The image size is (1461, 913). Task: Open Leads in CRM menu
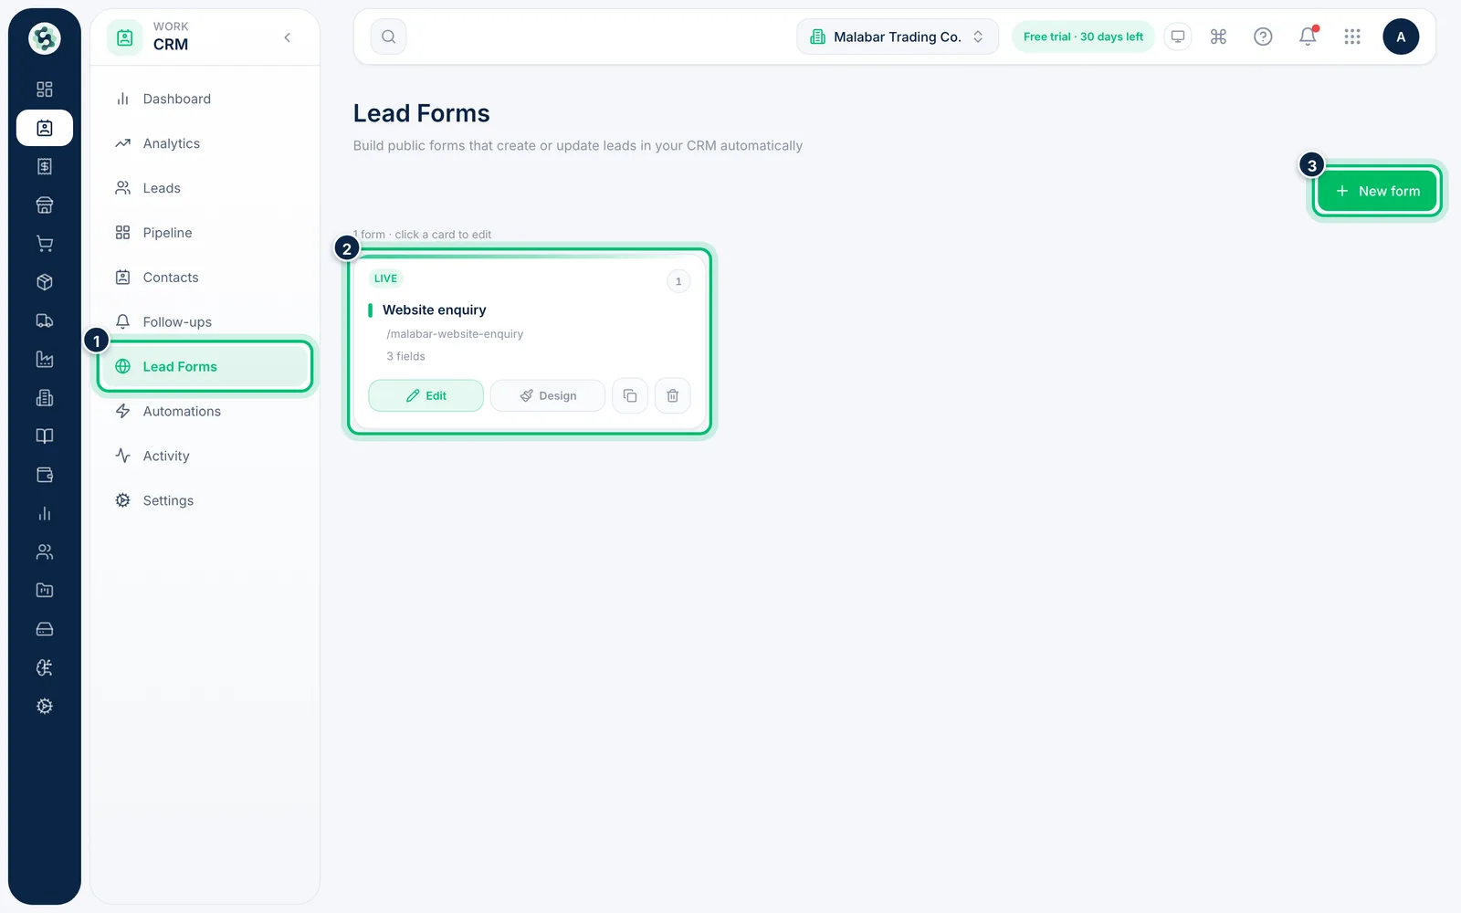[205, 188]
